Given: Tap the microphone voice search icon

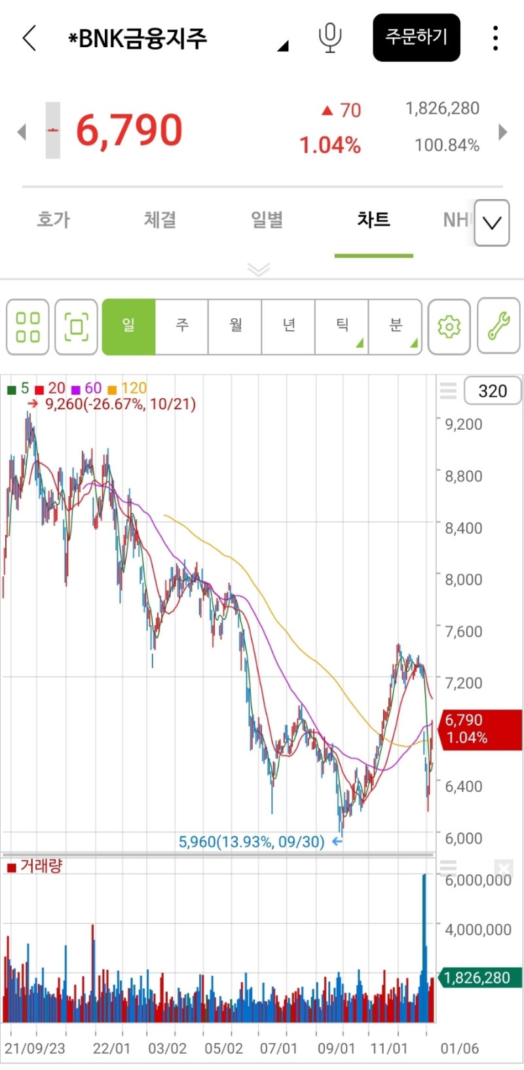Looking at the screenshot, I should point(330,37).
